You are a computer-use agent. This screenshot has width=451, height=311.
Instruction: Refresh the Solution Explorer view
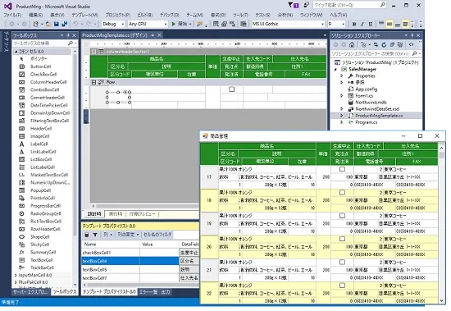pos(384,44)
